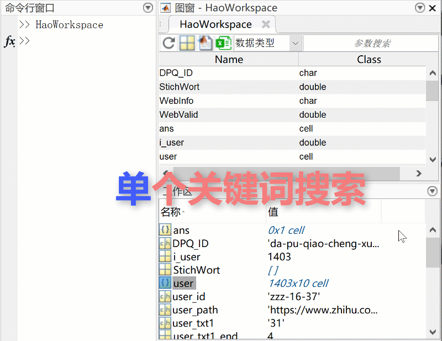Image resolution: width=442 pixels, height=341 pixels.
Task: Select the DPQ_ID row in table
Action: click(x=292, y=73)
